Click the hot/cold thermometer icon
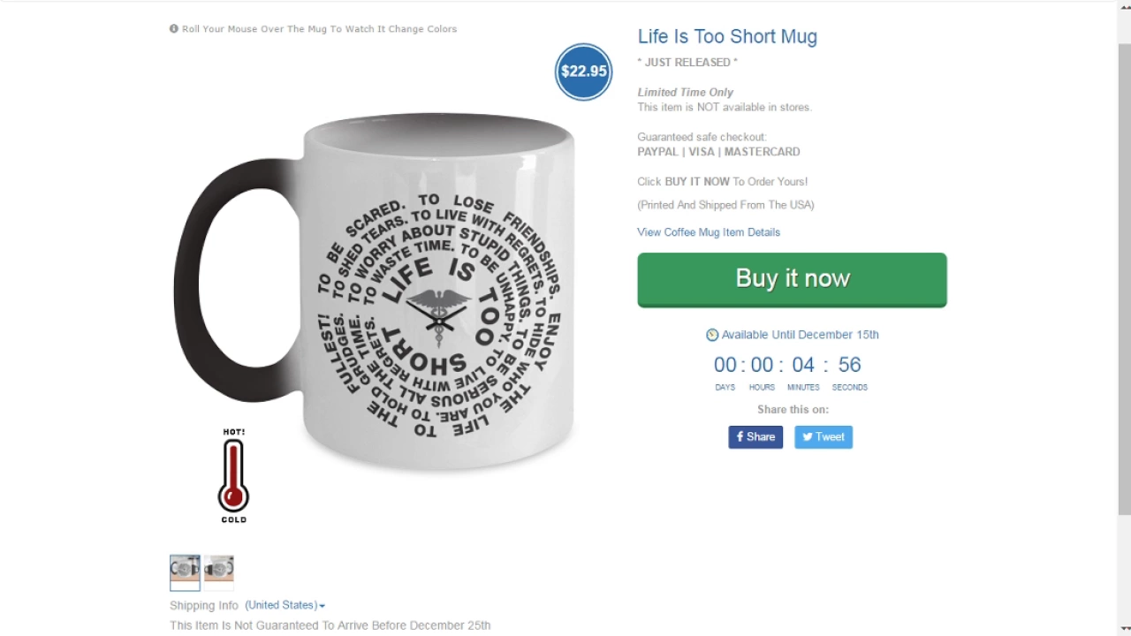This screenshot has height=636, width=1131. tap(233, 475)
